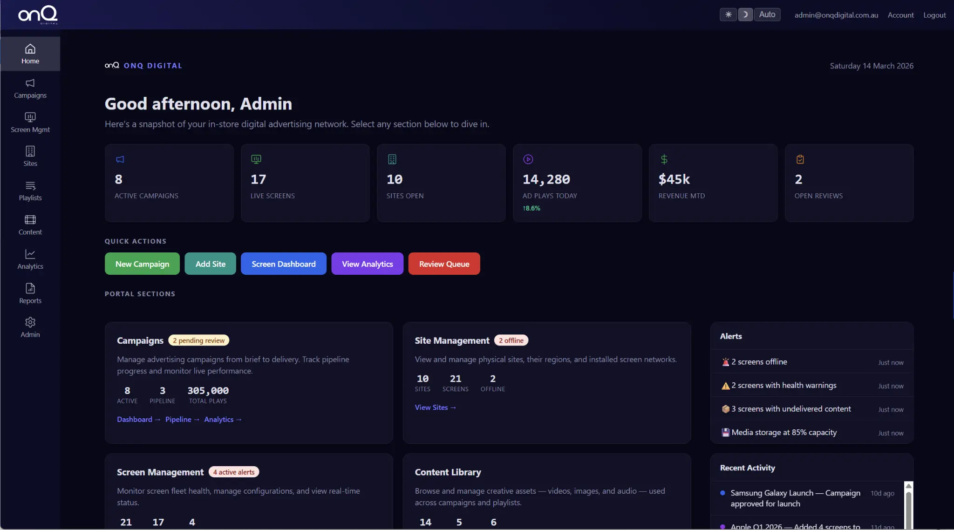
Task: Select '2 screens offline' alert row
Action: pos(812,362)
